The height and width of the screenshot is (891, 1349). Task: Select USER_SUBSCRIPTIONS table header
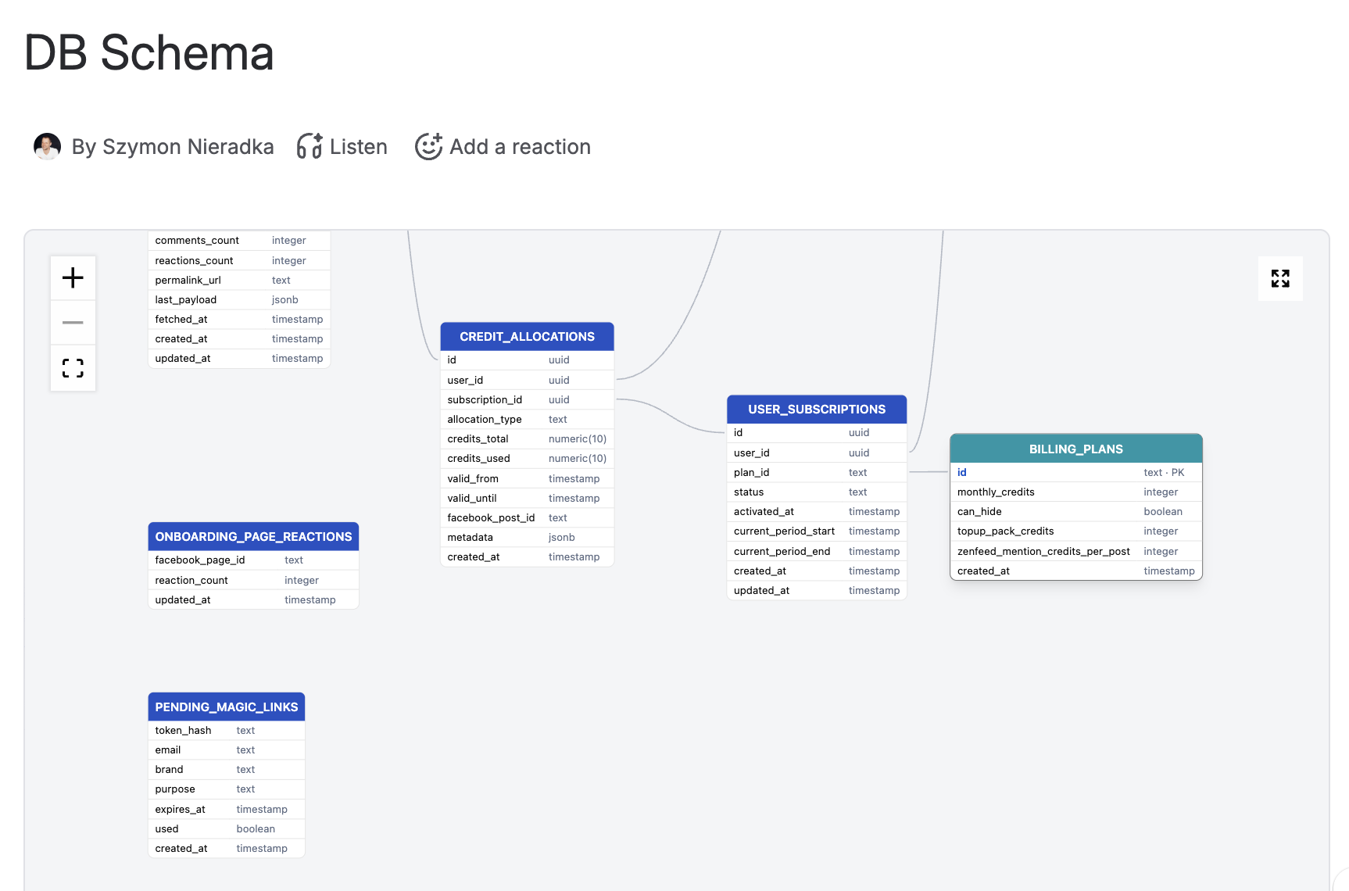coord(817,410)
